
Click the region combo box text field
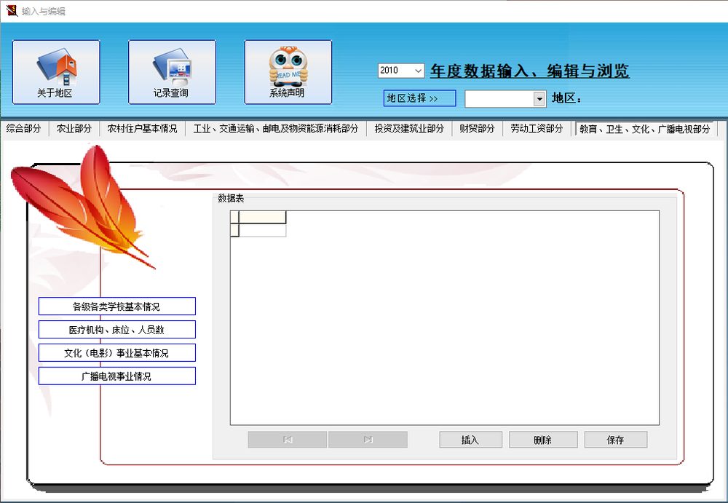coord(499,98)
